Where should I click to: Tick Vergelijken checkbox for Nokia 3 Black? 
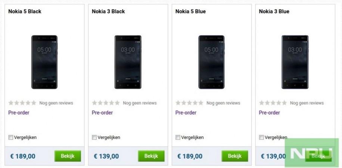pyautogui.click(x=94, y=137)
